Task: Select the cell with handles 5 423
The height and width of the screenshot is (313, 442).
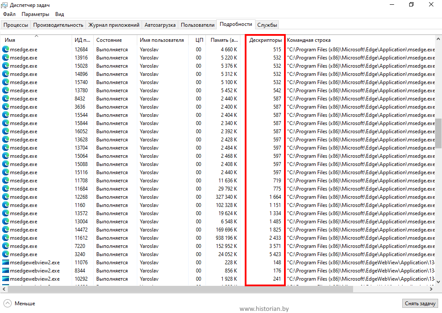Action: tap(275, 254)
